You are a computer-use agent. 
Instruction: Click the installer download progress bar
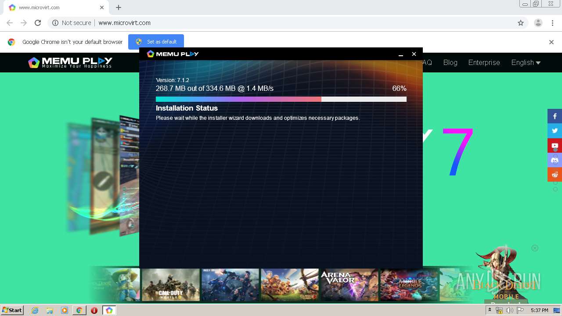tap(281, 99)
